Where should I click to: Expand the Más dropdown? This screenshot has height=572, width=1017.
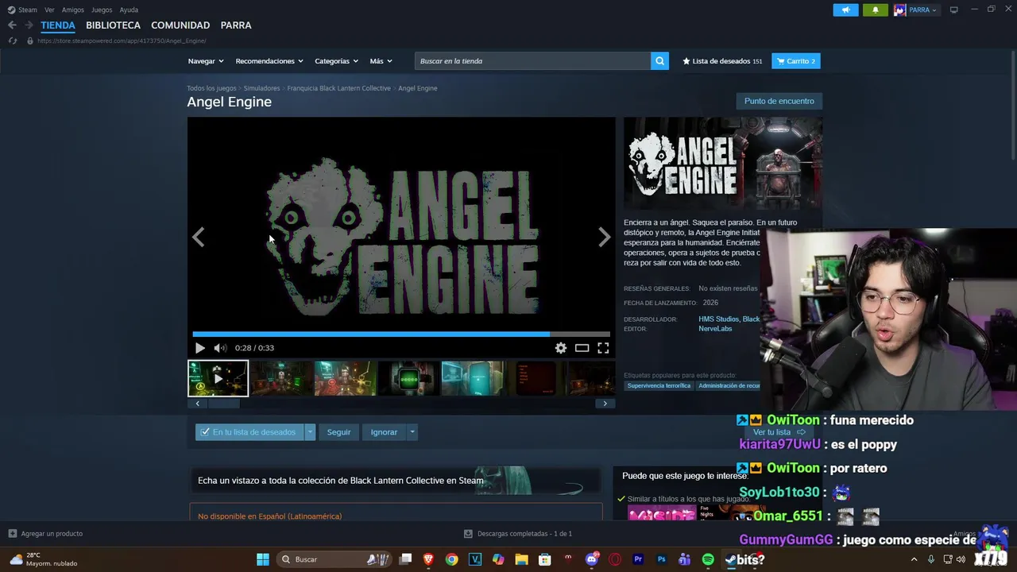pos(381,61)
